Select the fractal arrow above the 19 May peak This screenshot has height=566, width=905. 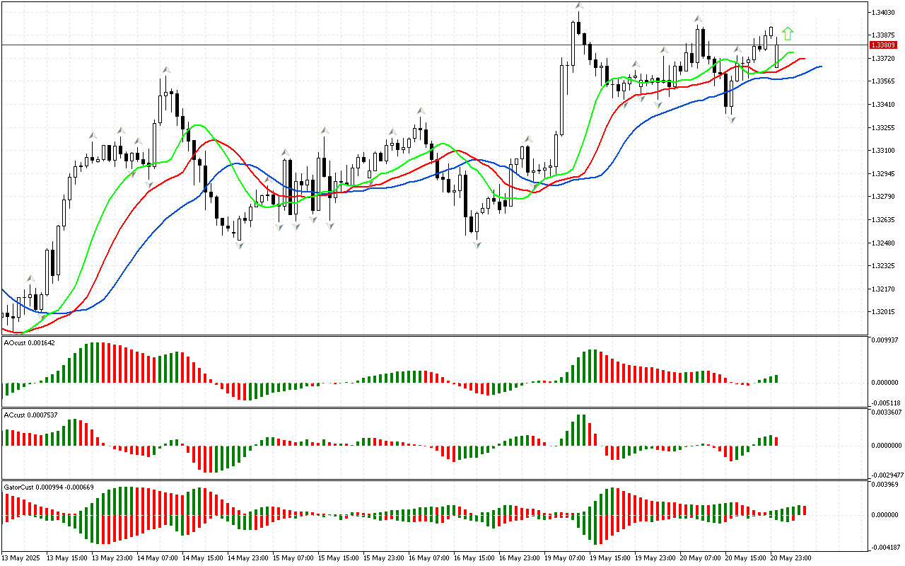579,6
